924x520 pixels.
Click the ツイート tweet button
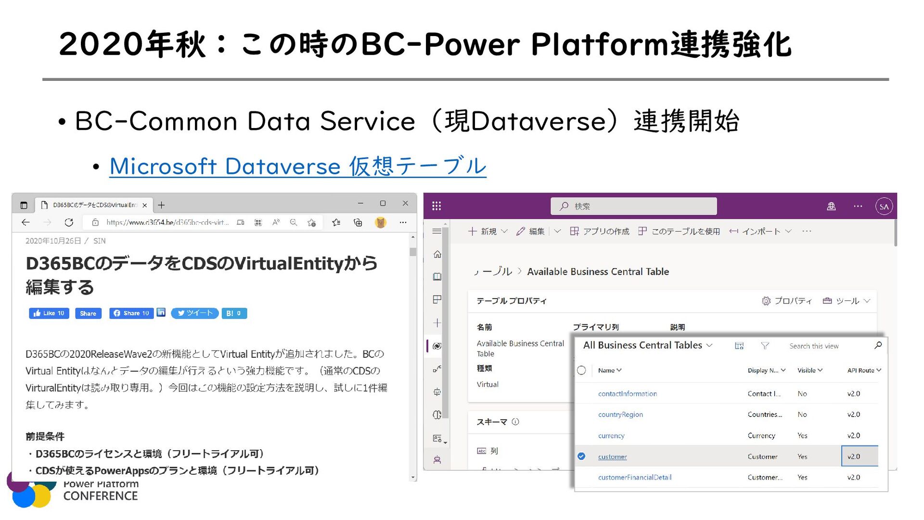[x=195, y=313]
